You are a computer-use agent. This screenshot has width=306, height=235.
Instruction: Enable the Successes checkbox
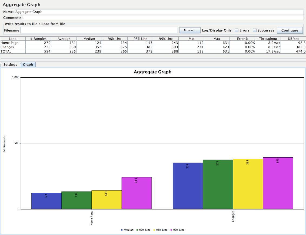(254, 30)
